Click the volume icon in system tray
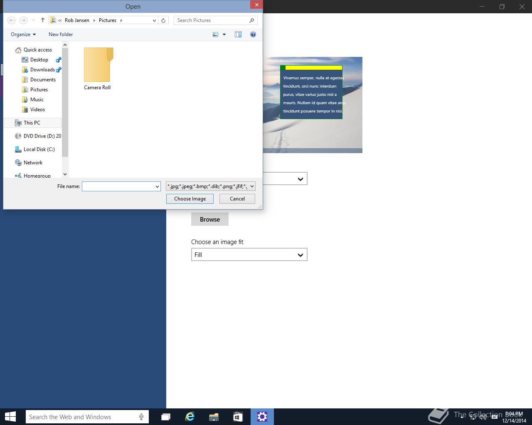532x425 pixels. [483, 417]
